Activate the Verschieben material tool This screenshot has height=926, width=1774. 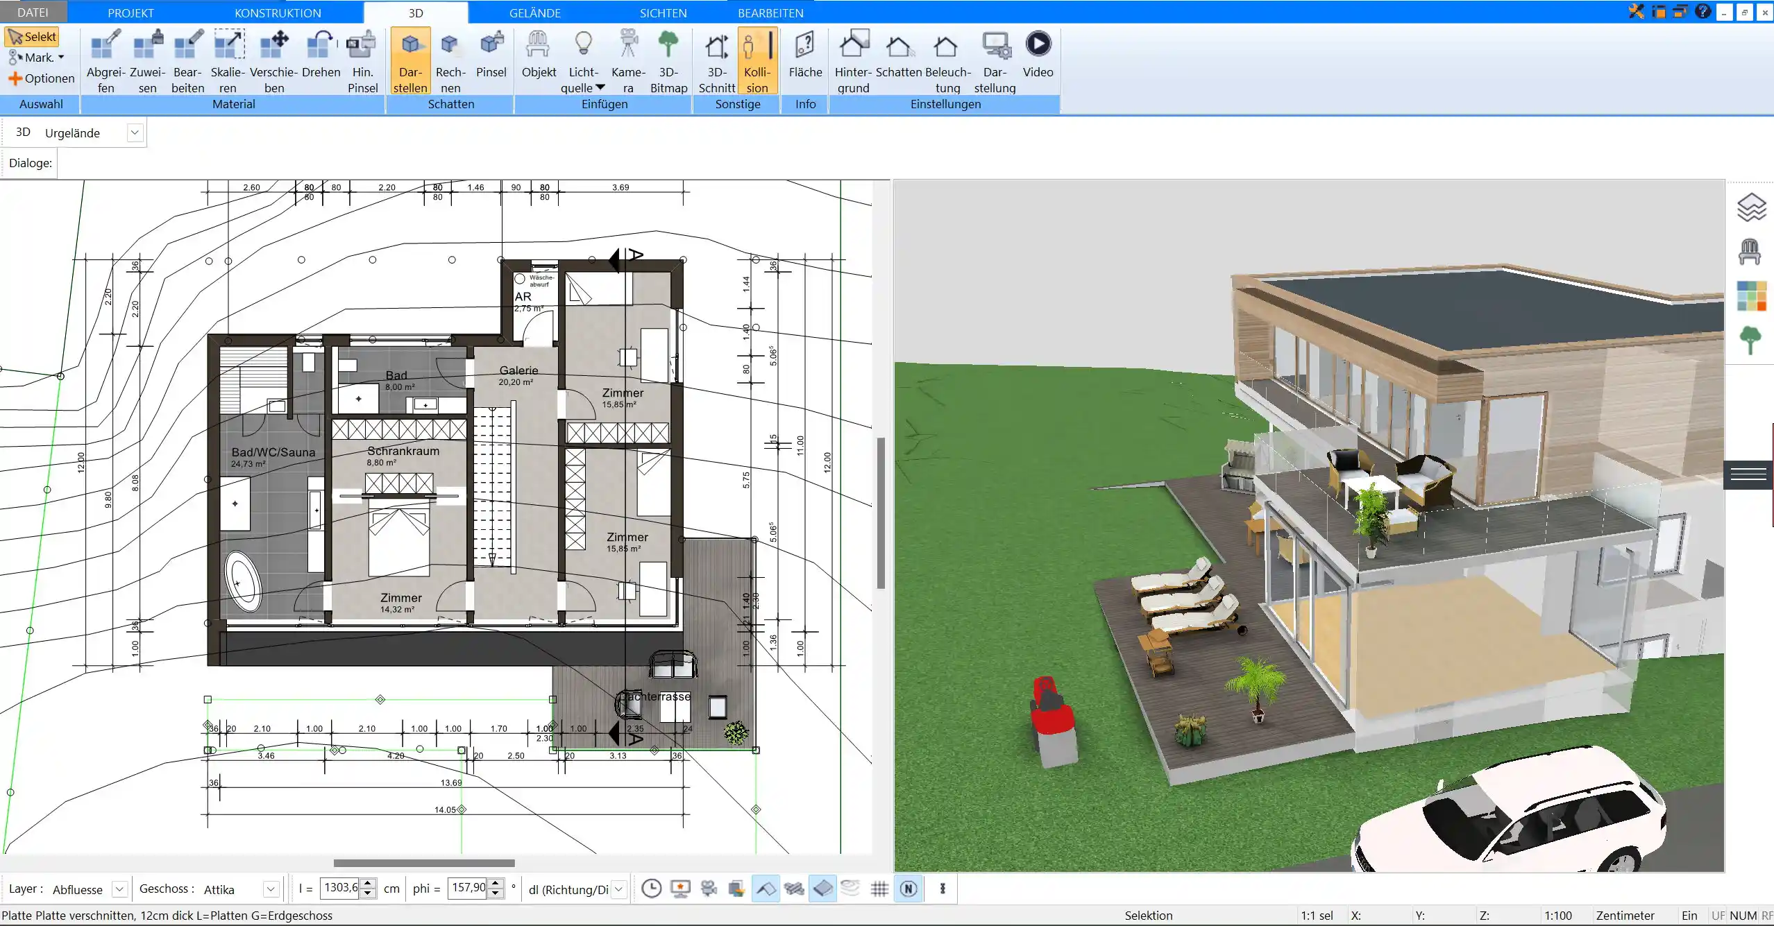tap(274, 61)
